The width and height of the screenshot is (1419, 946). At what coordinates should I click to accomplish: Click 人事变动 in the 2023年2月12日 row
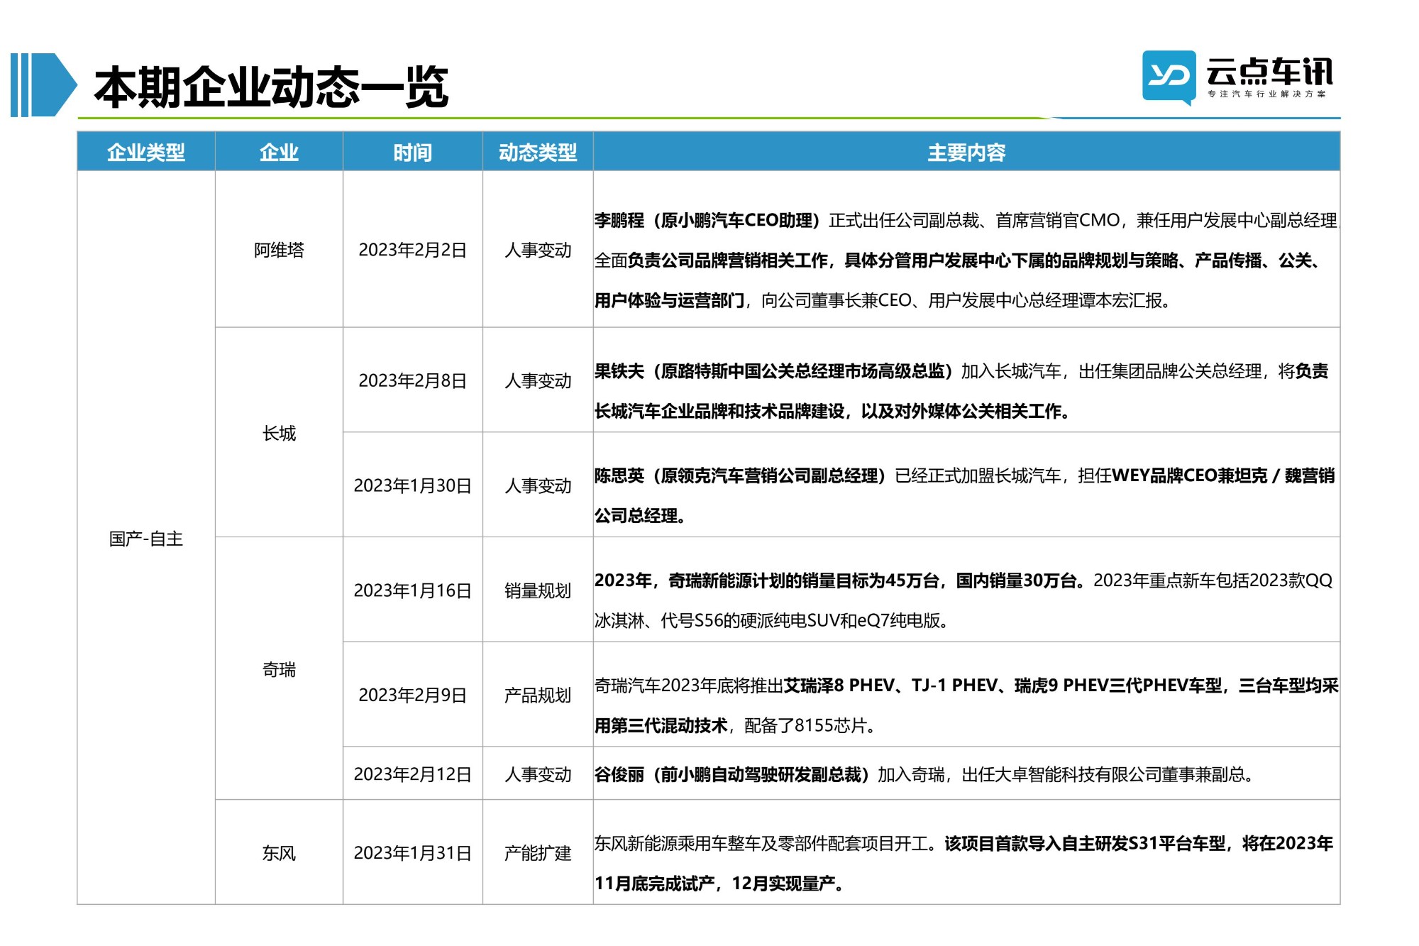pos(538,774)
